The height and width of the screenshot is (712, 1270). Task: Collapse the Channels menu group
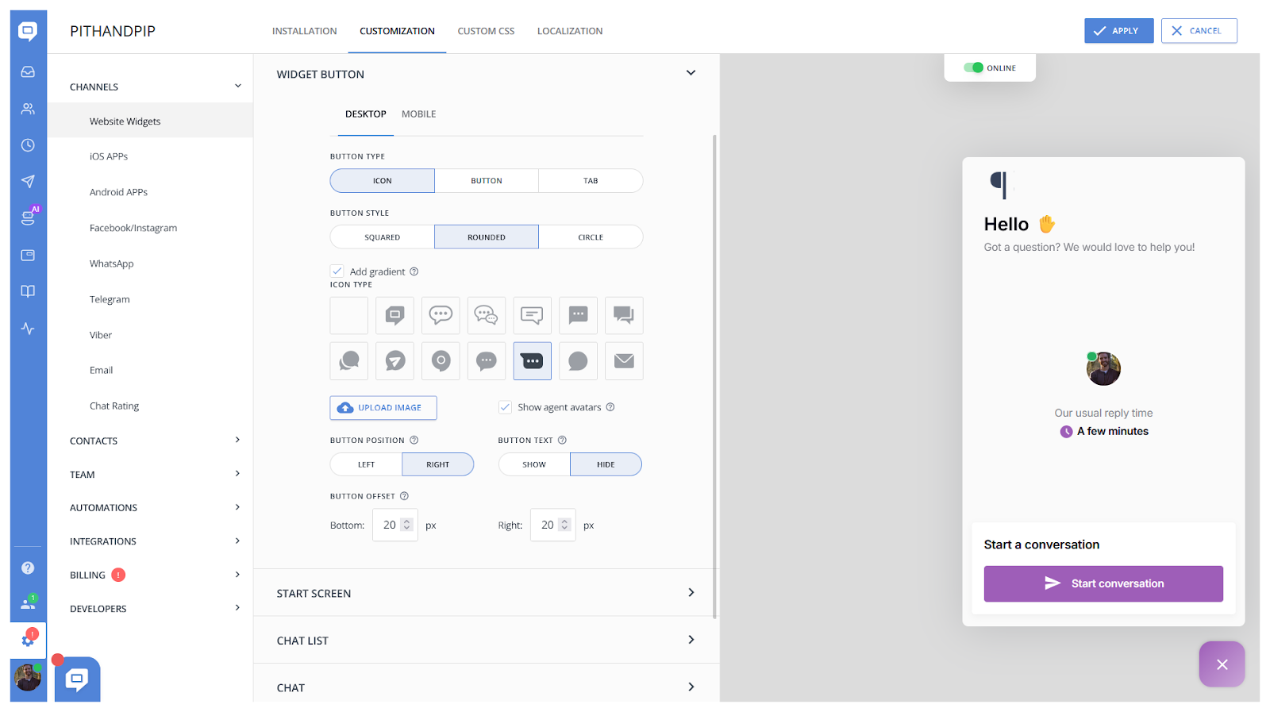coord(237,87)
